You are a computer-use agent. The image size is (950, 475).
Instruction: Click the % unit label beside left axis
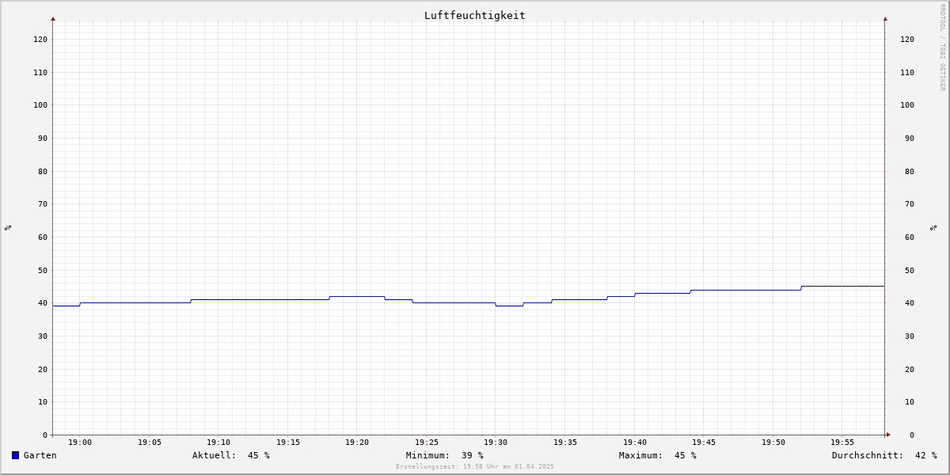pyautogui.click(x=8, y=227)
